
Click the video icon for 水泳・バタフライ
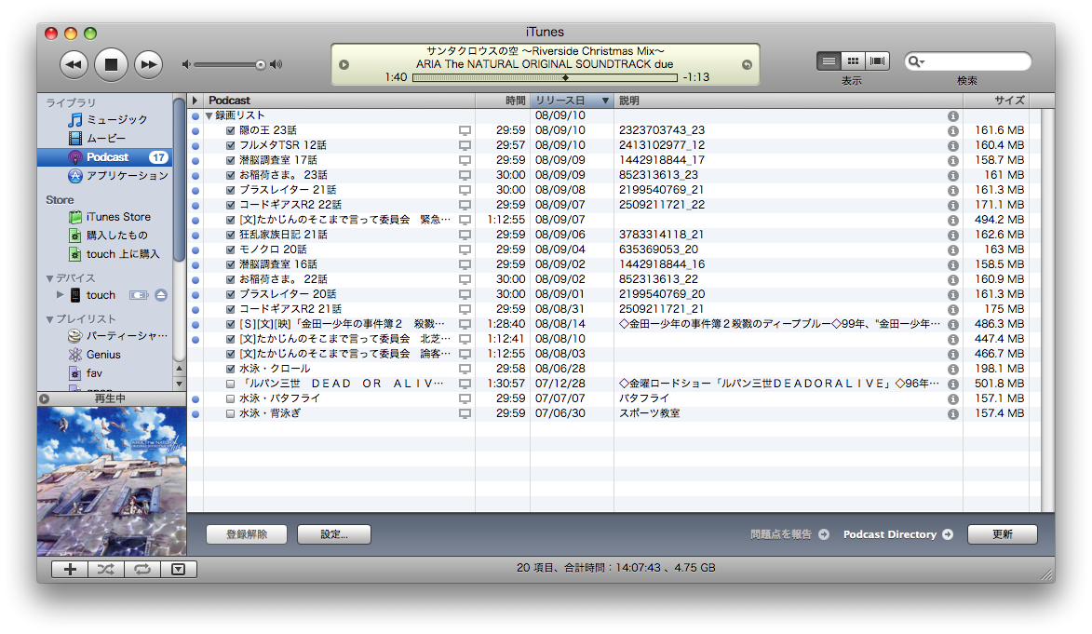(465, 399)
